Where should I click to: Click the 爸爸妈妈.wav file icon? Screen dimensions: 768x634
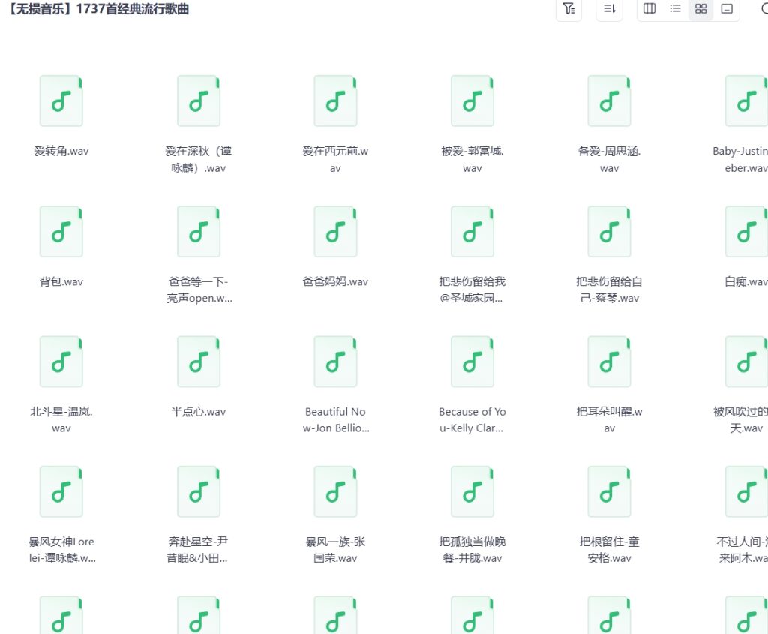coord(335,232)
